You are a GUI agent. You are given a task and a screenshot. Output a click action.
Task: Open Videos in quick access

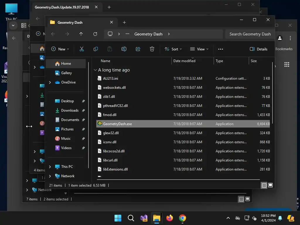coord(66,148)
